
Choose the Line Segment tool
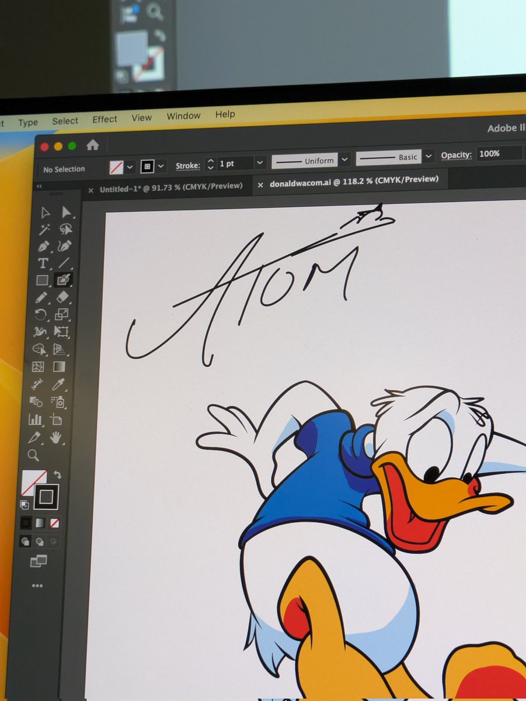[64, 263]
